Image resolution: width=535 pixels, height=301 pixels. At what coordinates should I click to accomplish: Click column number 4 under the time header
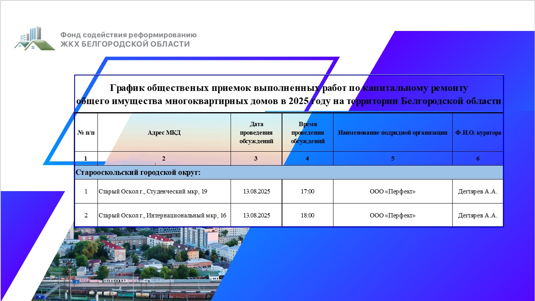(x=307, y=159)
